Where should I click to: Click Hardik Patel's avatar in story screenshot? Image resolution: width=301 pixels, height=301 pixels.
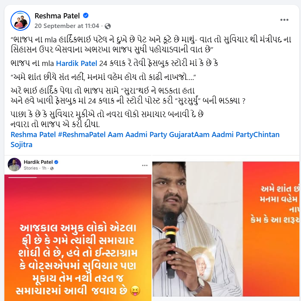pos(14,165)
